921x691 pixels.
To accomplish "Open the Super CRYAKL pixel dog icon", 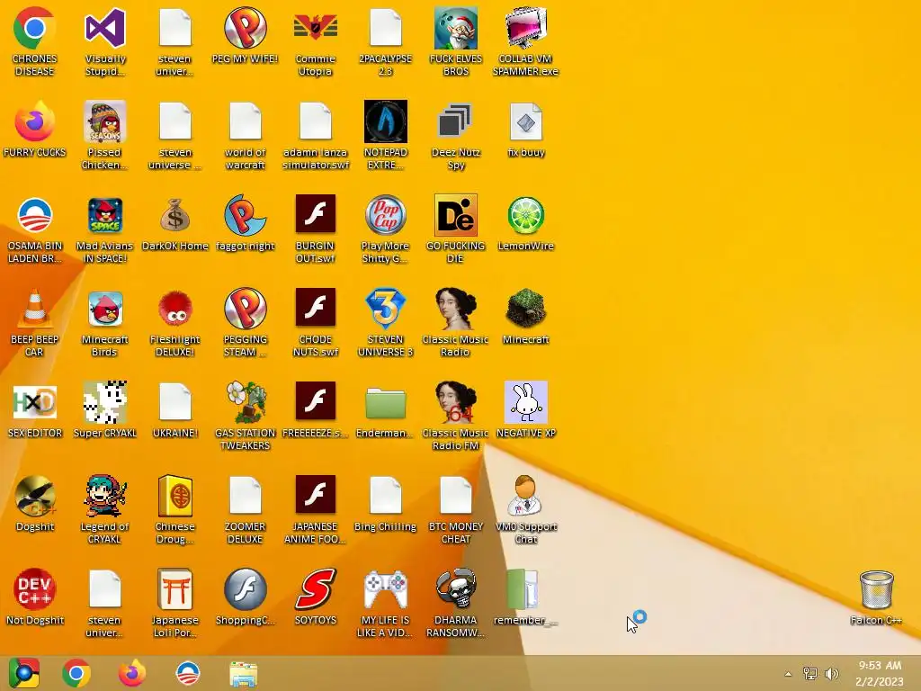I will pyautogui.click(x=105, y=402).
